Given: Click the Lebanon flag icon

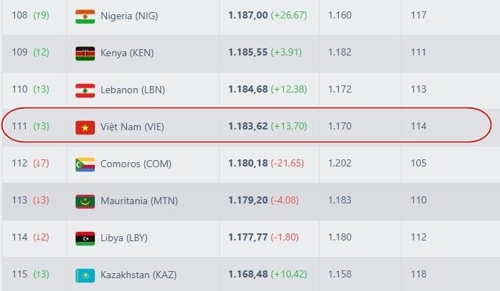Looking at the screenshot, I should point(85,90).
